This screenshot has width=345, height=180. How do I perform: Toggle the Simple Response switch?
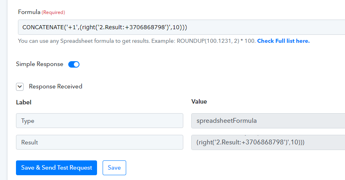(74, 64)
